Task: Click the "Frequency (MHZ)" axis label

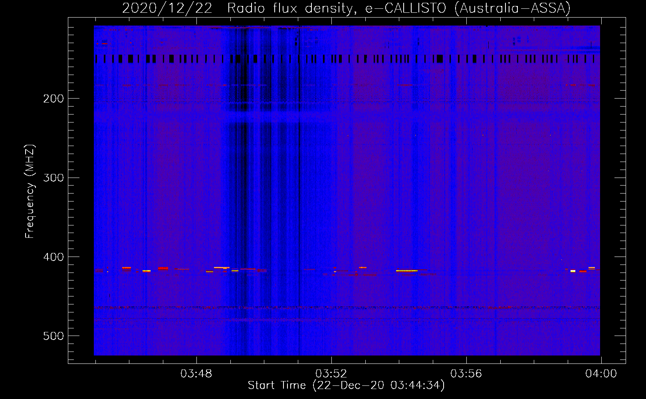Action: click(30, 192)
